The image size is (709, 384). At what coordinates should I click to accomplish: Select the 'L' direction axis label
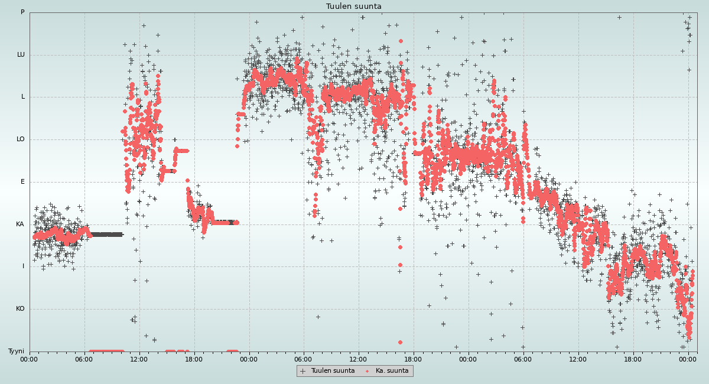pyautogui.click(x=23, y=97)
